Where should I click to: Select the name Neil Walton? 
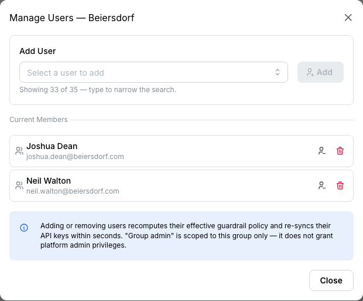[x=49, y=181]
